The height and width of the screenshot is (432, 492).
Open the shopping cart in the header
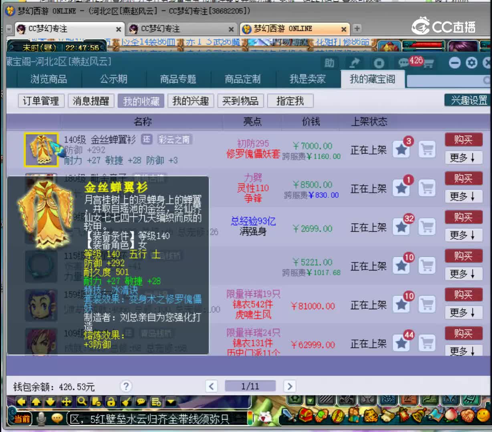tap(428, 63)
